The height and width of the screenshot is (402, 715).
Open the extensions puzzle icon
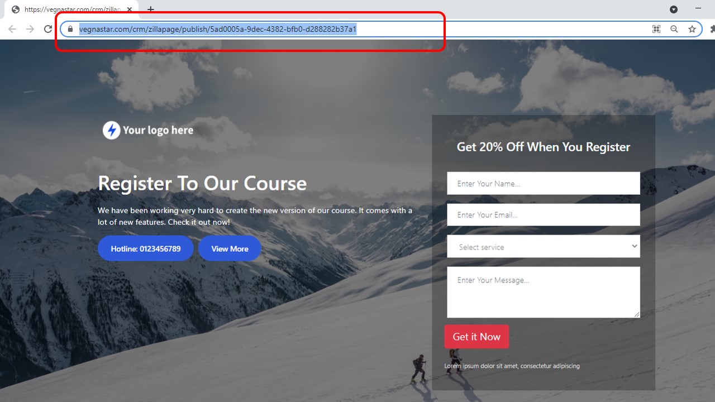[x=712, y=29]
